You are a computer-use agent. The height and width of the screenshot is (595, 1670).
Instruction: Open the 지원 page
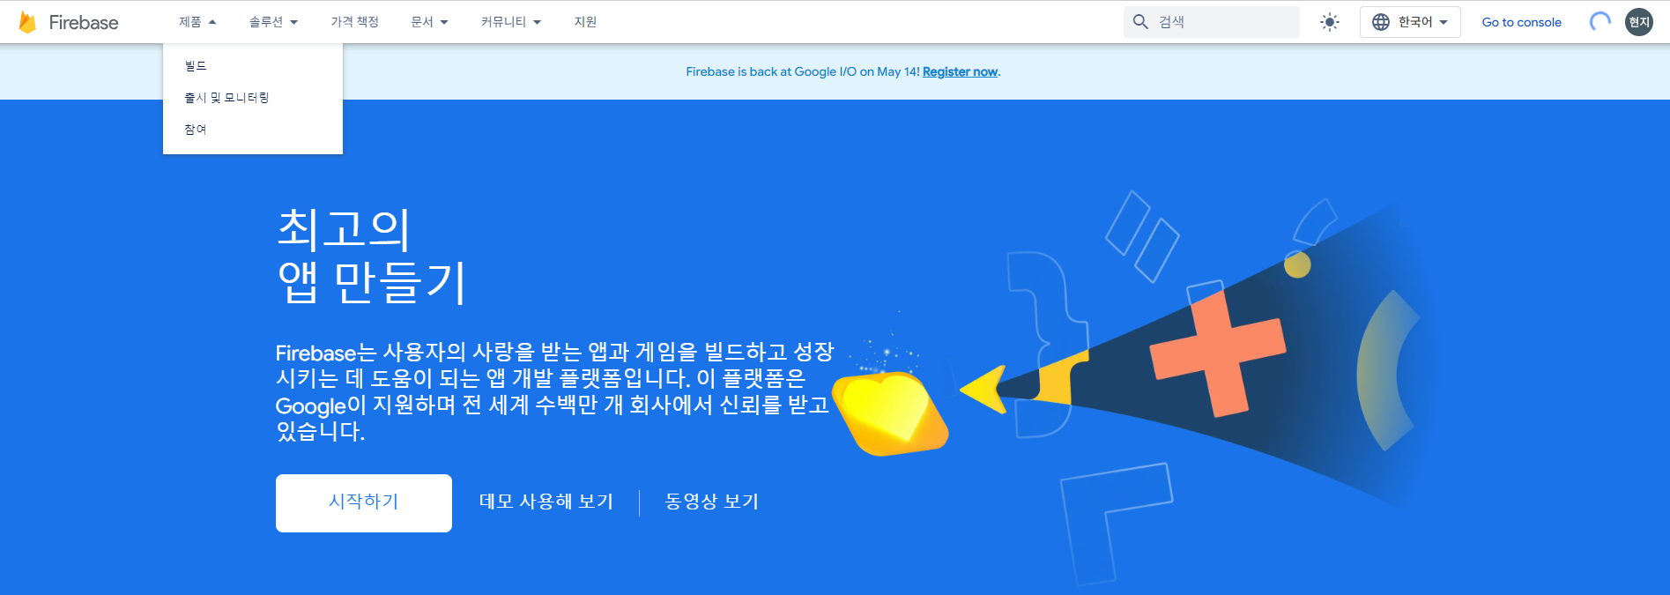coord(585,22)
